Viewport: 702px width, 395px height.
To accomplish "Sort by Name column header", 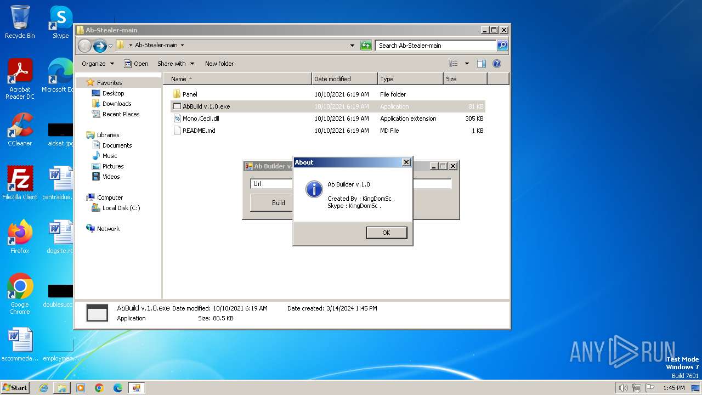I will point(237,79).
